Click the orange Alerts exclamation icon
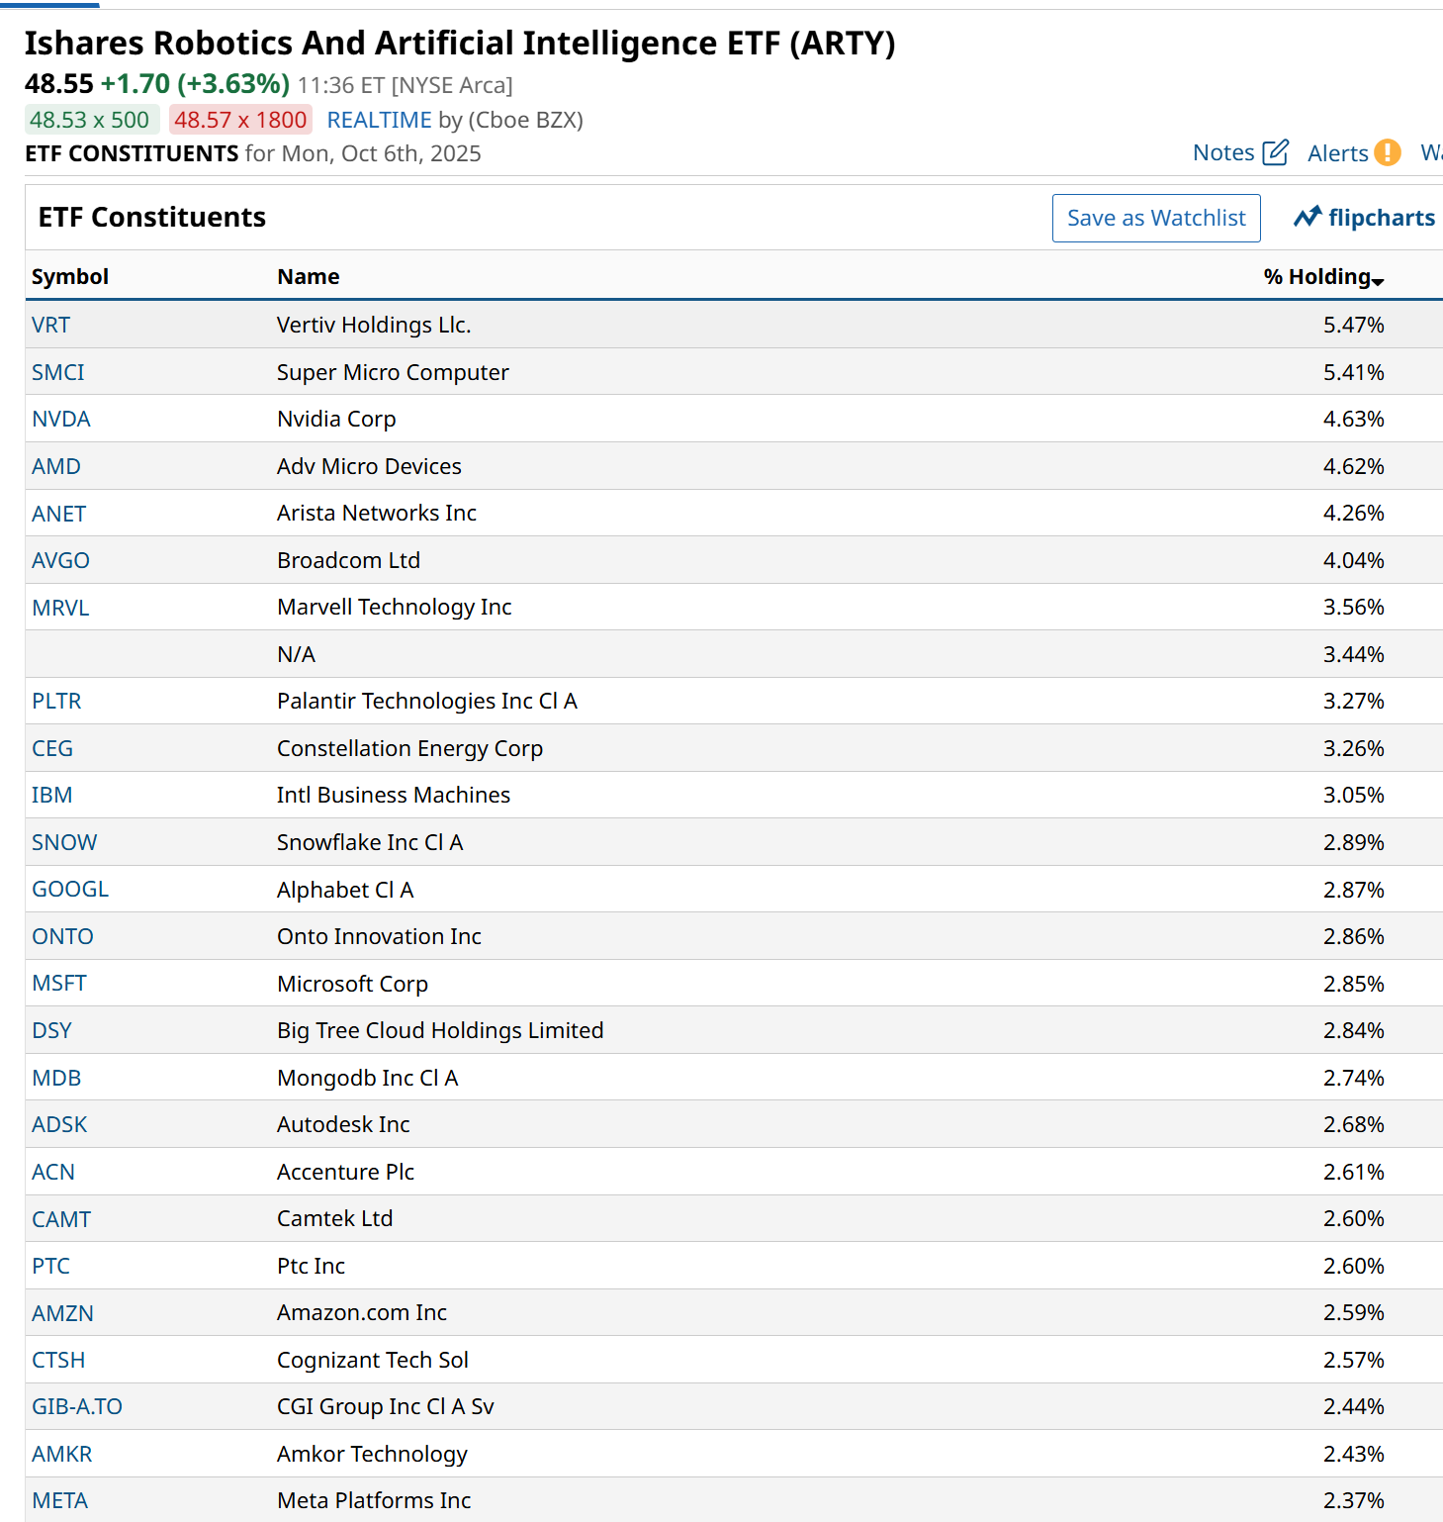Viewport: 1443px width, 1522px height. 1388,152
